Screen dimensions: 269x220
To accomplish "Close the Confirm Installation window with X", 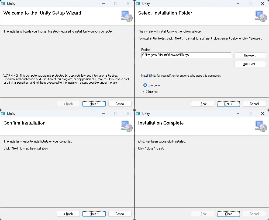I will tap(128, 113).
